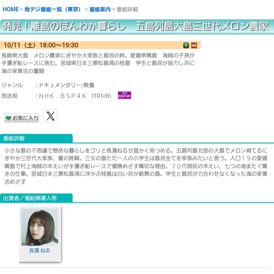This screenshot has width=274, height=274.
Task: Click the purple NHK BSP4K channel logo
Action: (124, 96)
